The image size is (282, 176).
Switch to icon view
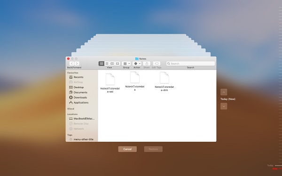point(102,63)
